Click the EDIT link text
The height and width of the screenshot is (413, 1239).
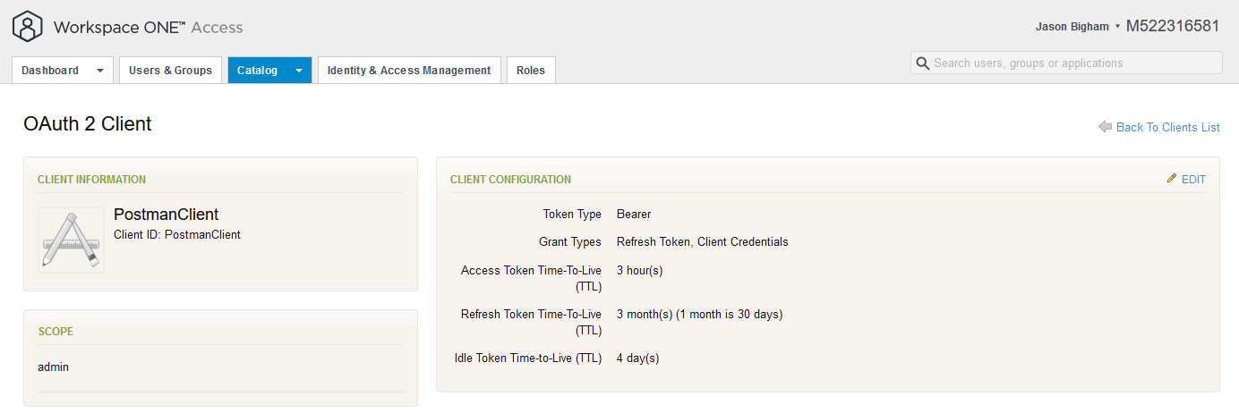click(x=1193, y=180)
